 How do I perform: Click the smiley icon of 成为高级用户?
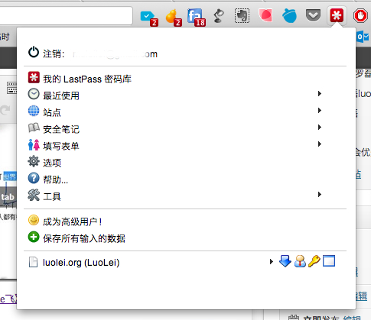[34, 220]
